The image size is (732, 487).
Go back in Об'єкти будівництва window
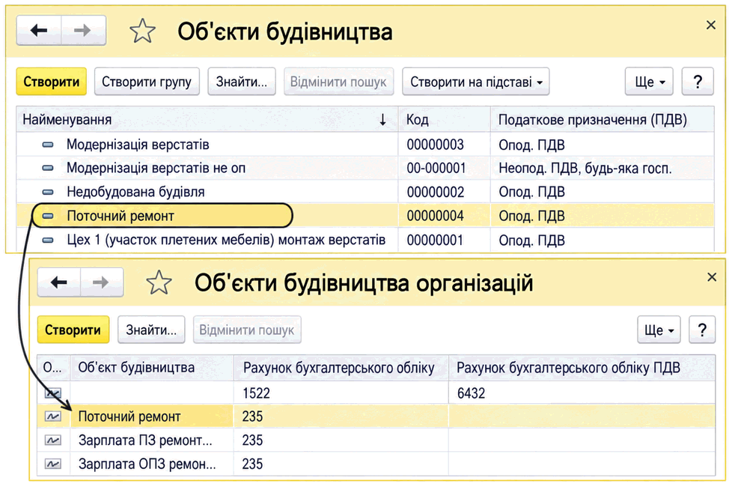[x=39, y=31]
